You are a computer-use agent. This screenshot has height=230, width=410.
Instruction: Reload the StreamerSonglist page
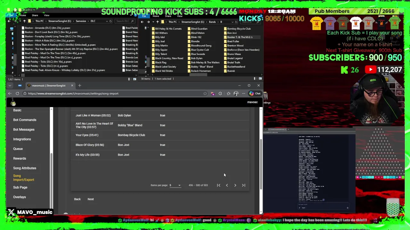17,94
